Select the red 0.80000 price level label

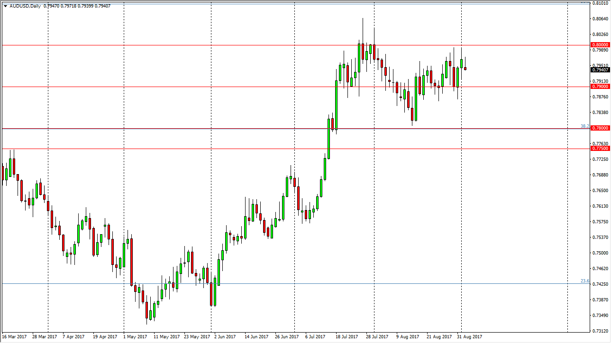point(600,44)
